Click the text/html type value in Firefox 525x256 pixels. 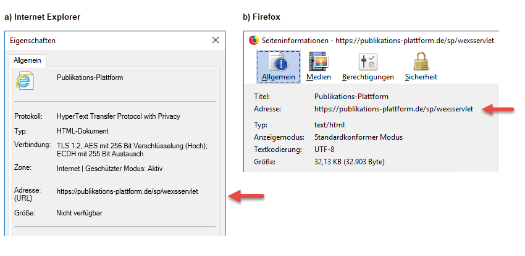[329, 125]
